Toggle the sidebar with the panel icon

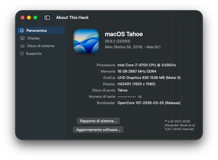click(x=47, y=18)
